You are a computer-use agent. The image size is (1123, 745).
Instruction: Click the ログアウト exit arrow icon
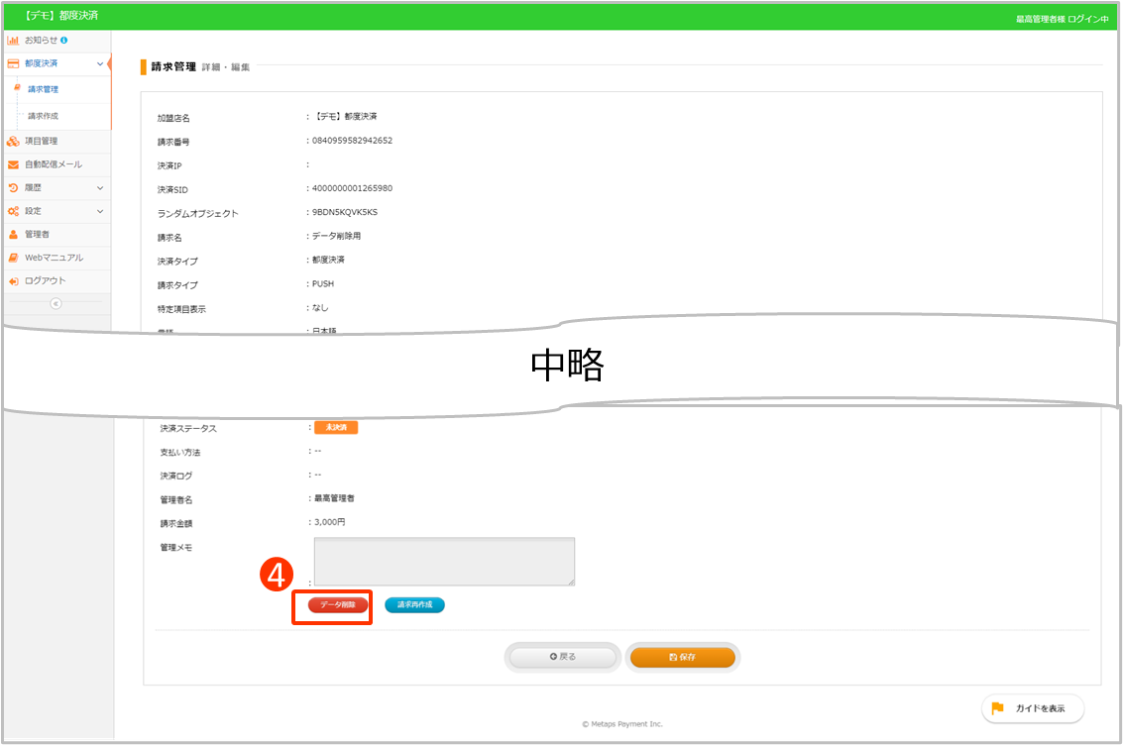coord(13,281)
